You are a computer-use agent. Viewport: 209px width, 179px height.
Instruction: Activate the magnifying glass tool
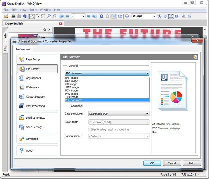tap(49, 16)
